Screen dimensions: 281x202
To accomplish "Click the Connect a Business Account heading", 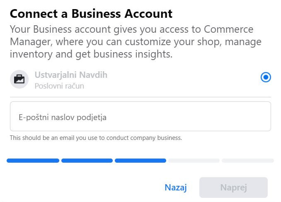I will tap(91, 14).
